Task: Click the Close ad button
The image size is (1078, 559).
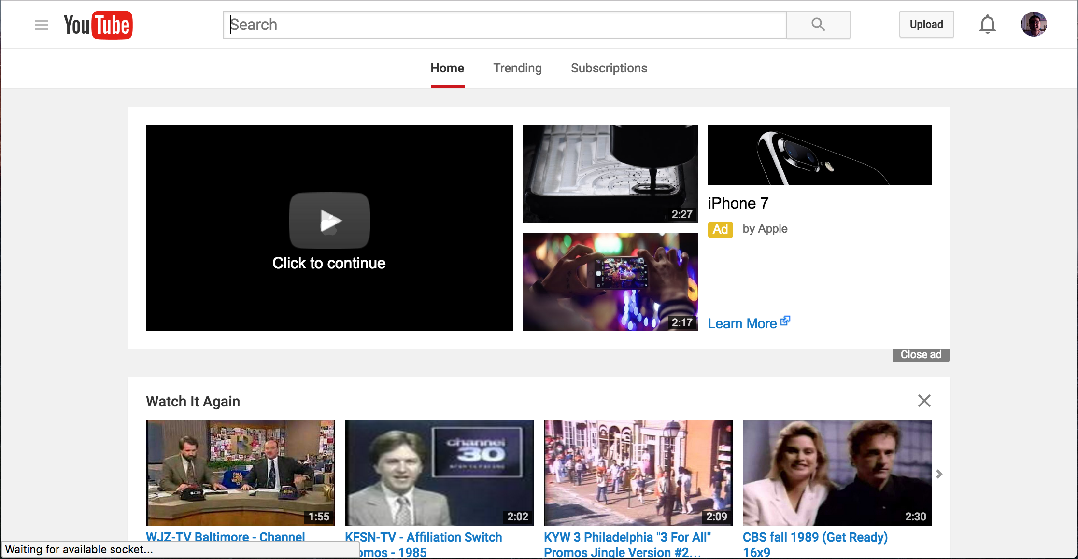Action: (x=921, y=355)
